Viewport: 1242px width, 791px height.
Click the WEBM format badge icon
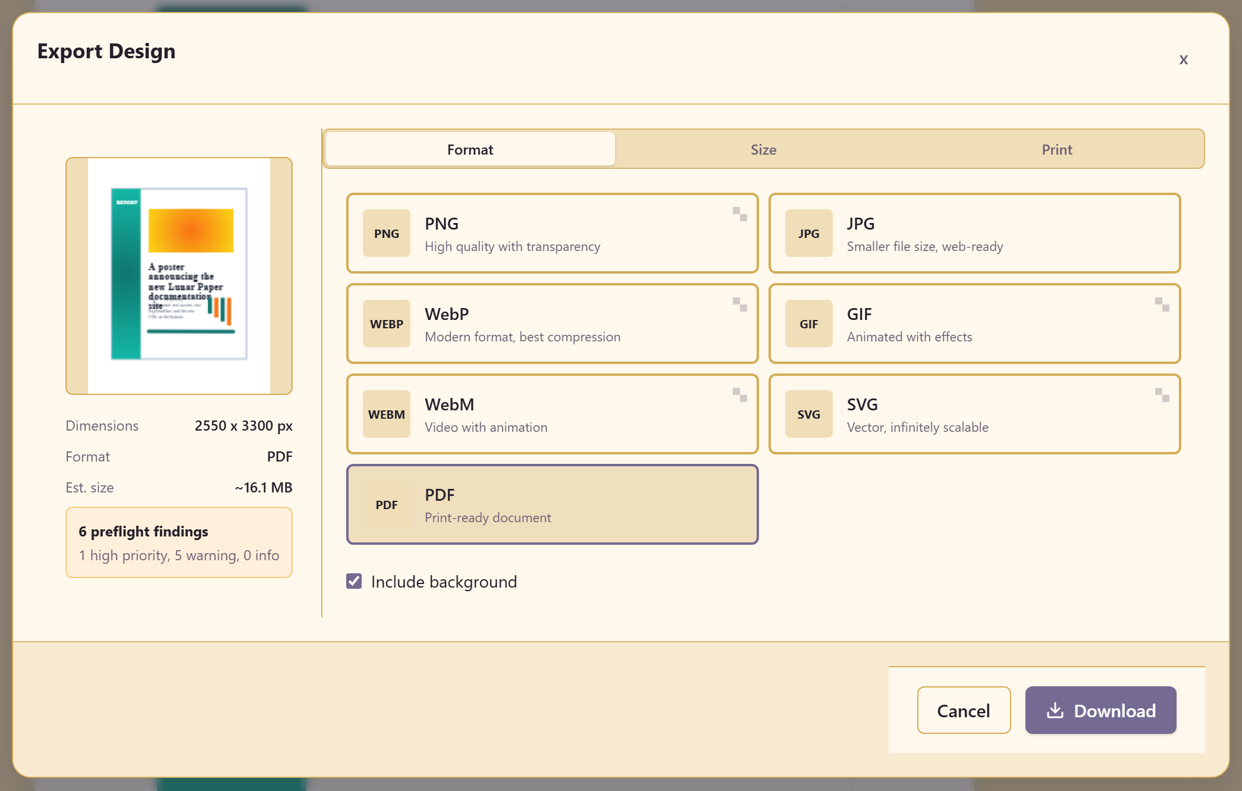(387, 414)
